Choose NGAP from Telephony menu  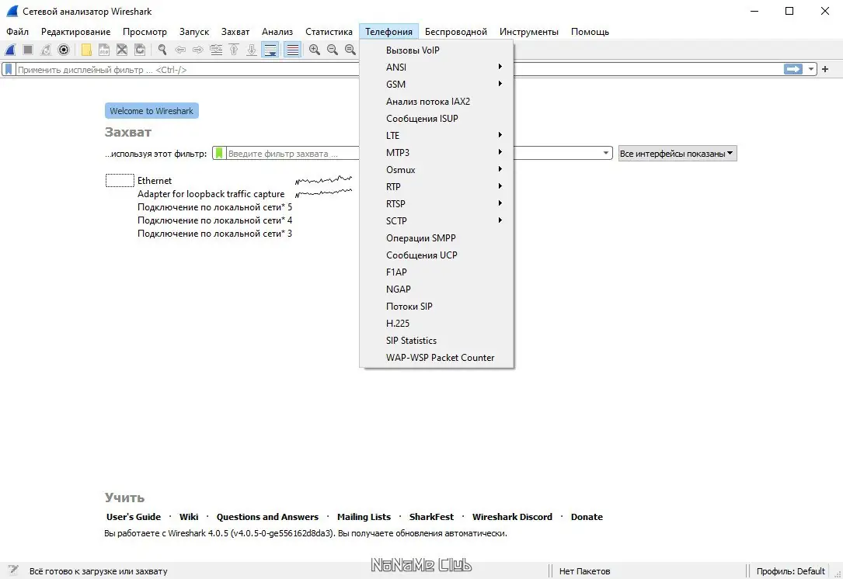[437, 289]
